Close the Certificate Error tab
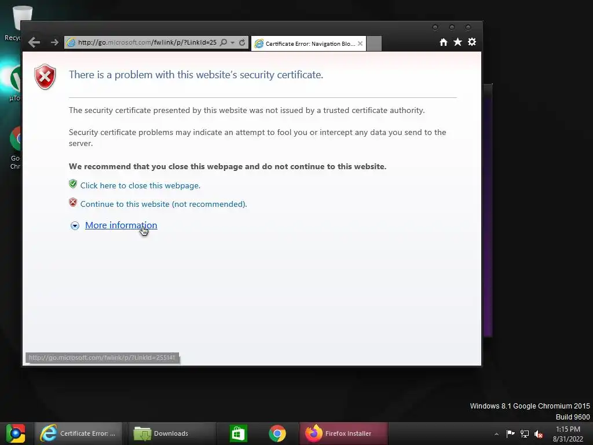This screenshot has width=593, height=445. pos(360,43)
